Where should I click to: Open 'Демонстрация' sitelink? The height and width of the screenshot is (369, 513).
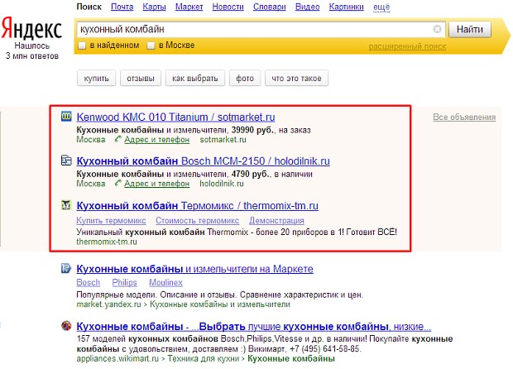coord(276,220)
